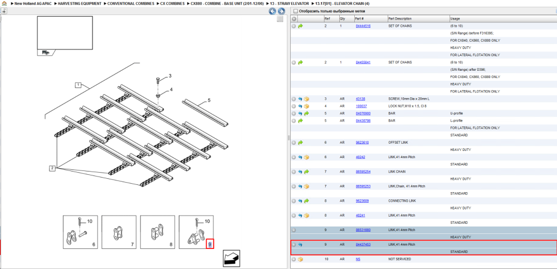
Task: Select callout 1 in the diagram
Action: point(78,85)
